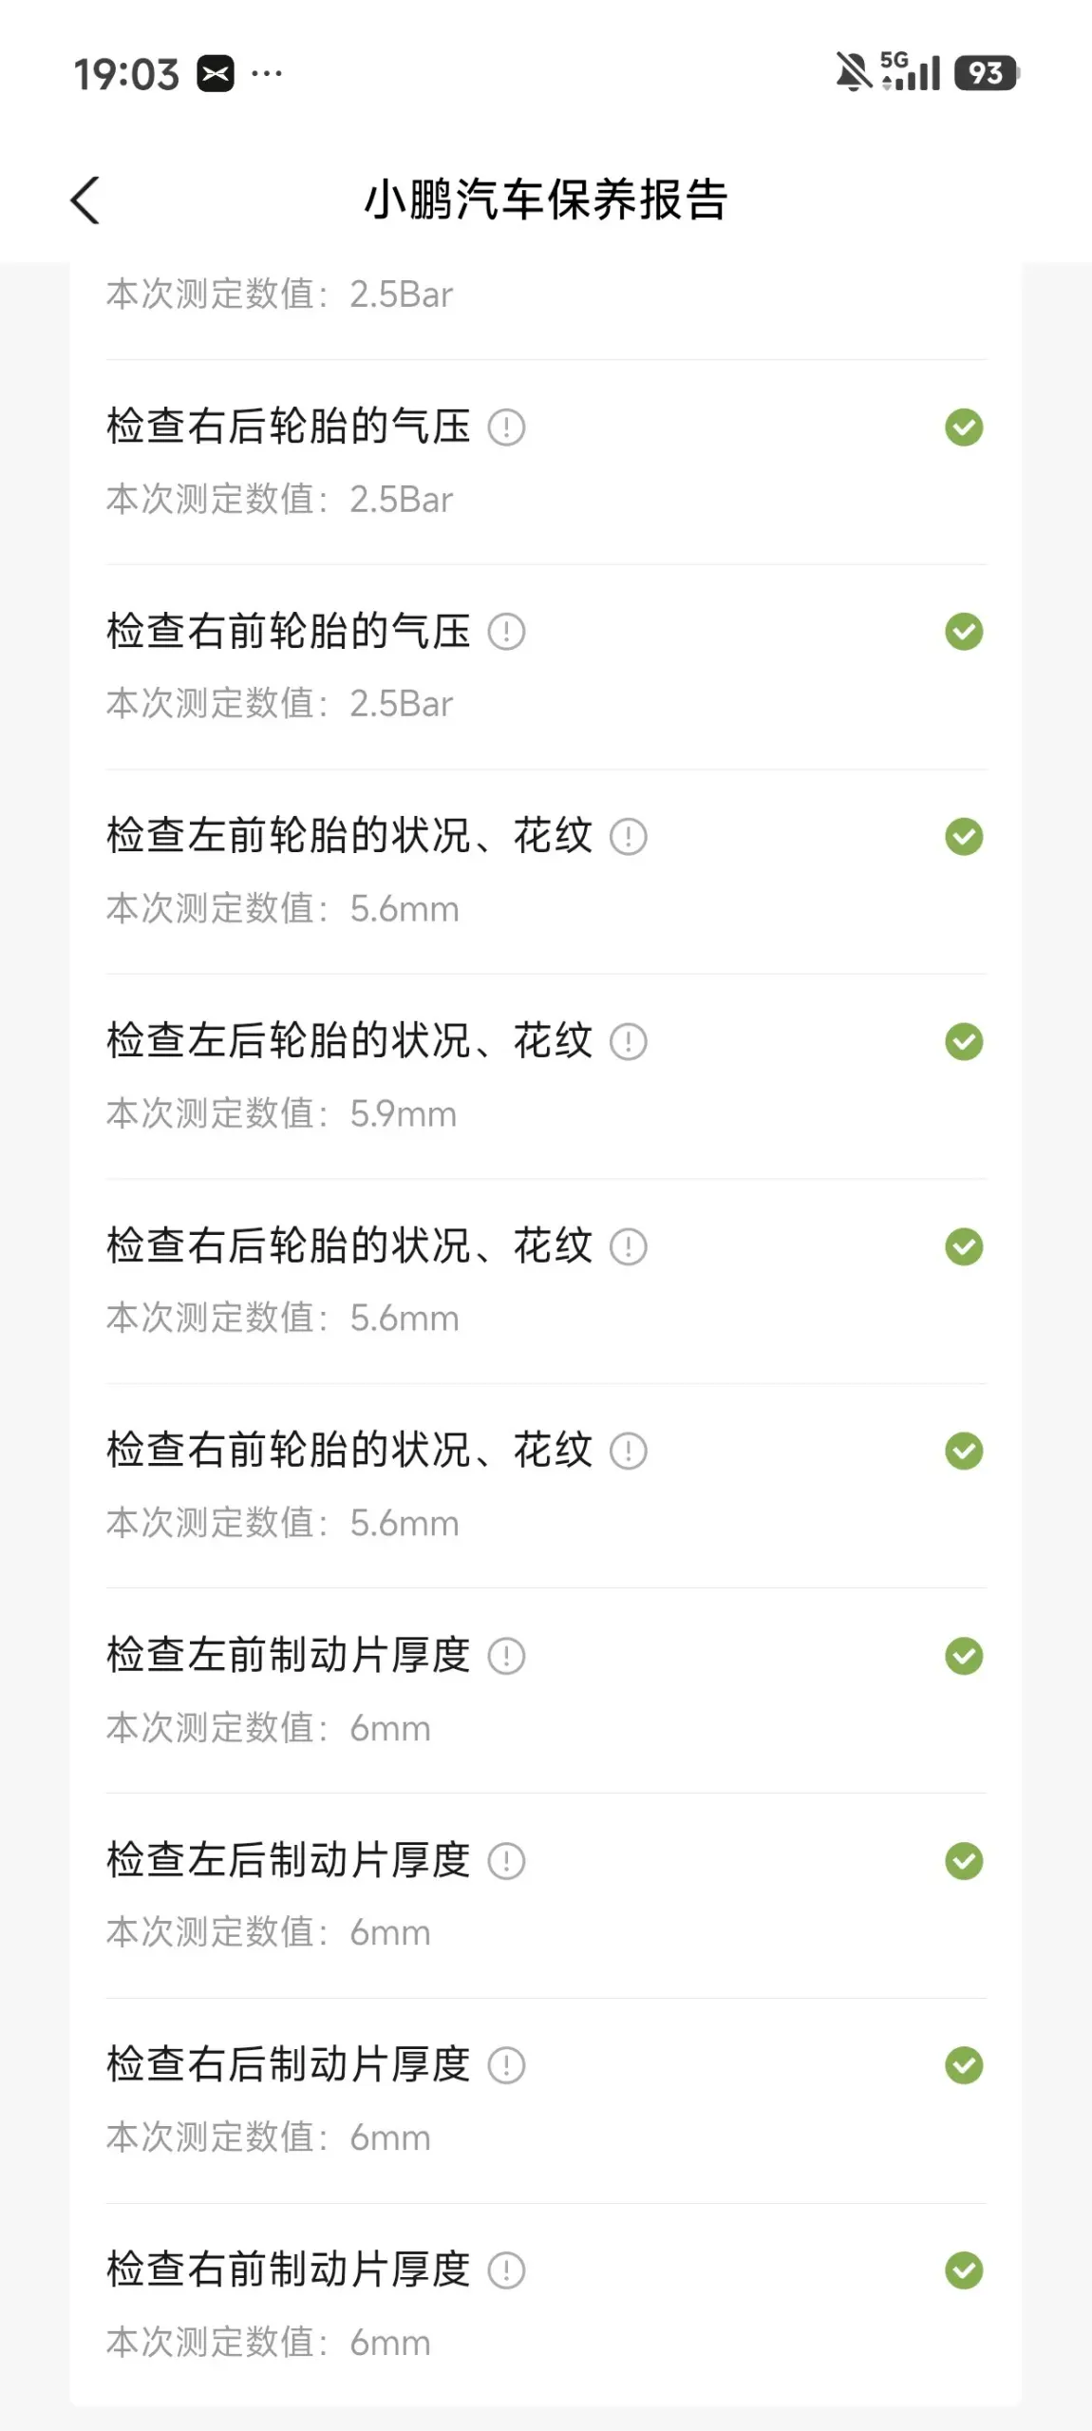Select the 检查右前轮胎的气压 item title
The width and height of the screenshot is (1092, 2431).
pyautogui.click(x=288, y=631)
